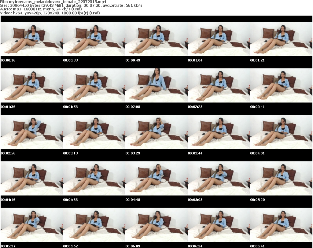Click the 00:06:41 timestamp label
The height and width of the screenshot is (248, 313).
pyautogui.click(x=257, y=246)
